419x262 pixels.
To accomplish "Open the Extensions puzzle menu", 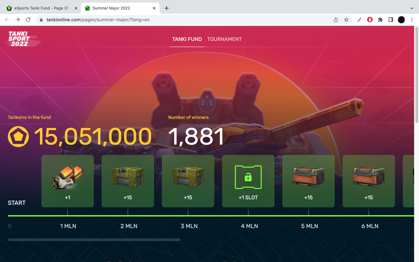I will coord(380,20).
